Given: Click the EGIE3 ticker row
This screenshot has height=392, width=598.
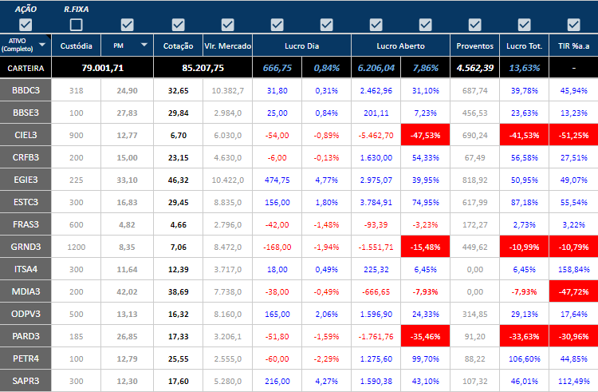Looking at the screenshot, I should pos(26,180).
